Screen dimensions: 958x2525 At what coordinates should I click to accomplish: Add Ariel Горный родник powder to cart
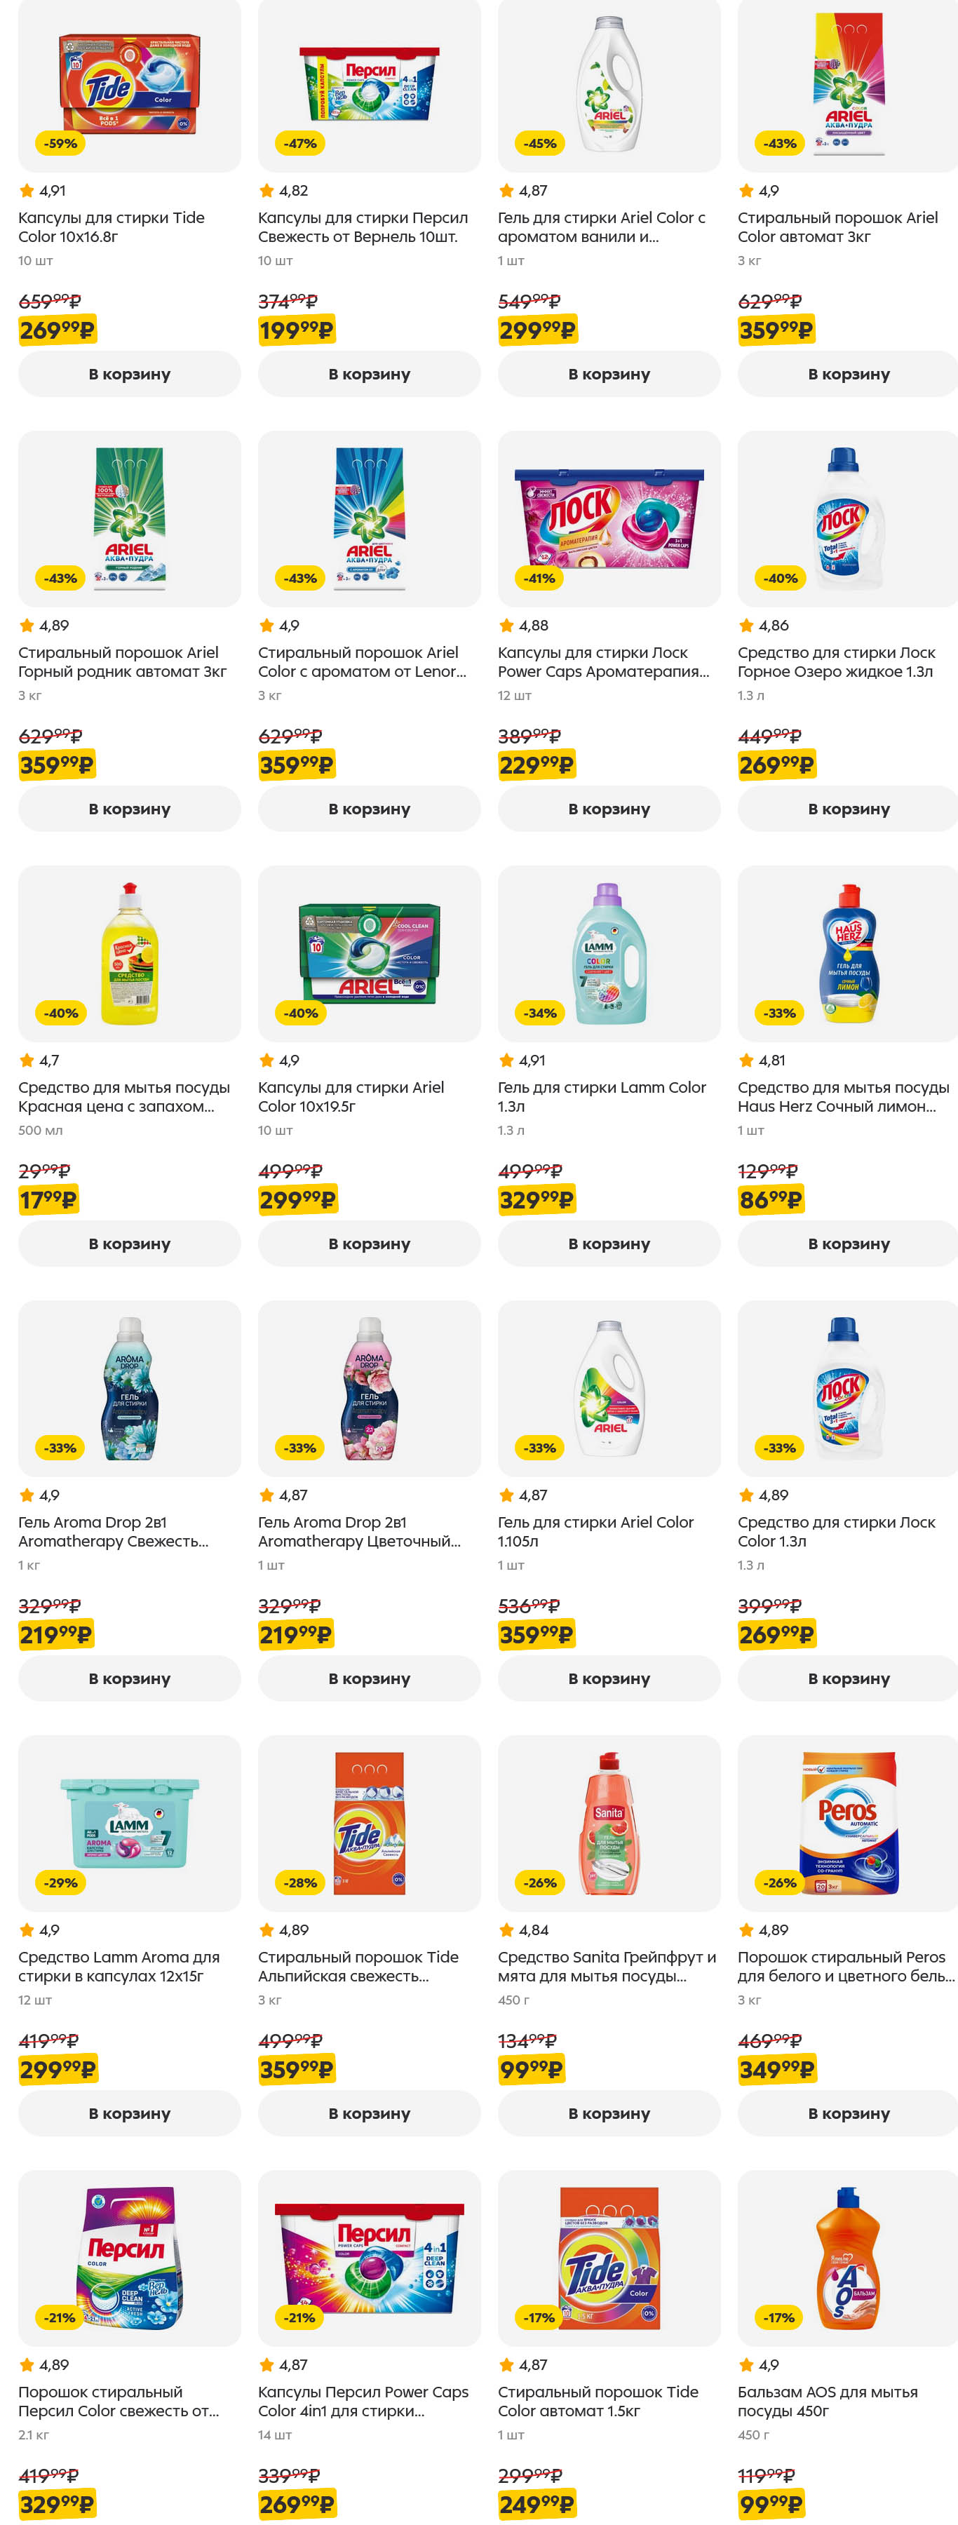pyautogui.click(x=128, y=809)
